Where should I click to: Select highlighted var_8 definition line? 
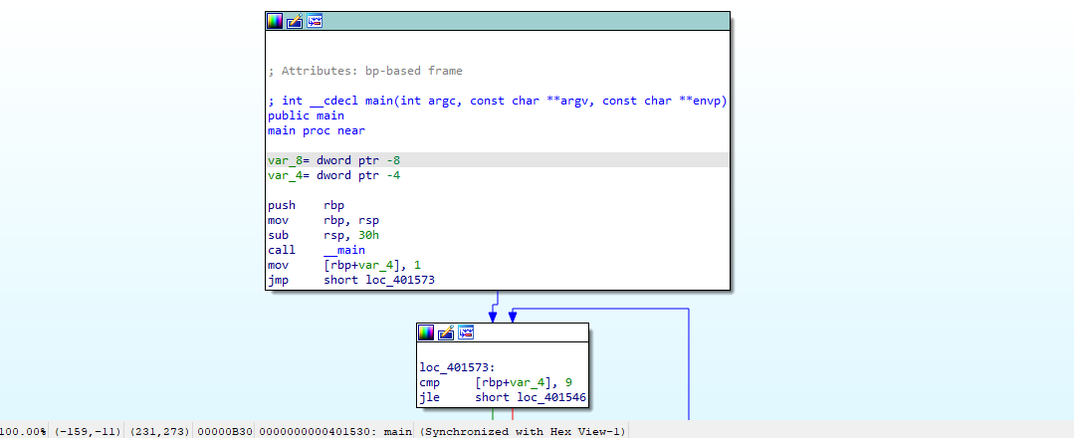[334, 160]
